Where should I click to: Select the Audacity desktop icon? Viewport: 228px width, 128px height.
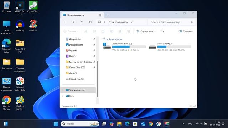coord(20,26)
